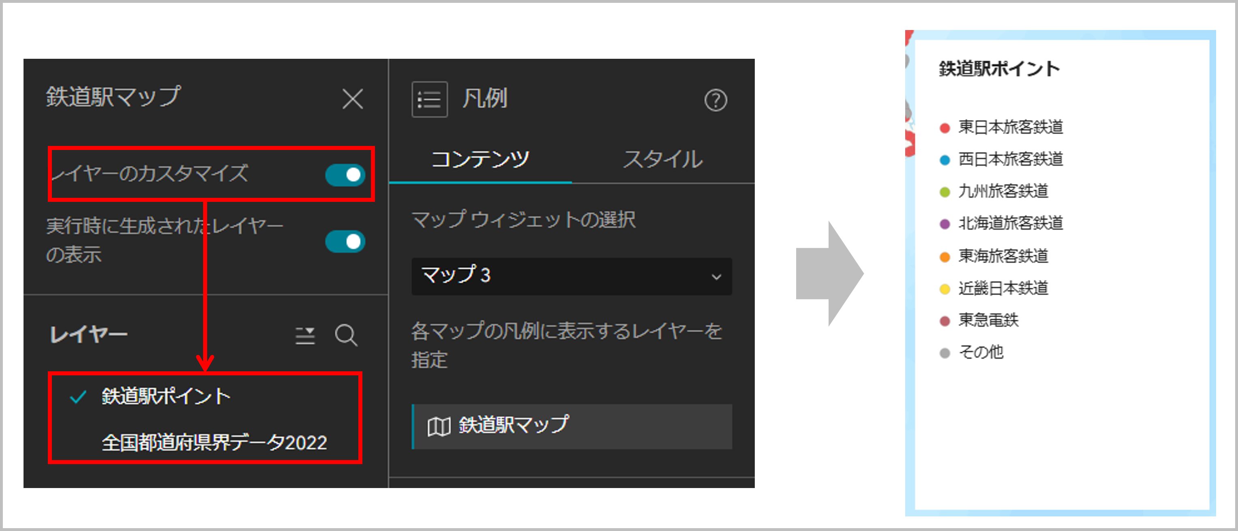Open the 凡例 help icon
The image size is (1238, 531).
715,100
